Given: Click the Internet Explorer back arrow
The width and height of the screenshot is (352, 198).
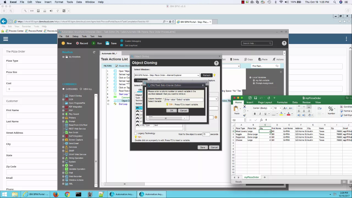Looking at the screenshot, I should (x=4, y=21).
